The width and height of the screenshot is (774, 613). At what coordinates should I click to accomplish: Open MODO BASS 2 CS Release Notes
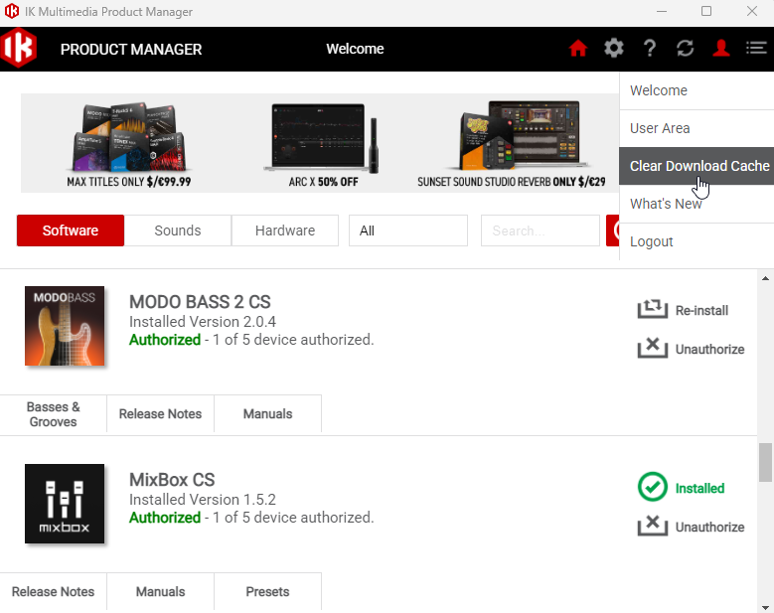pyautogui.click(x=160, y=414)
